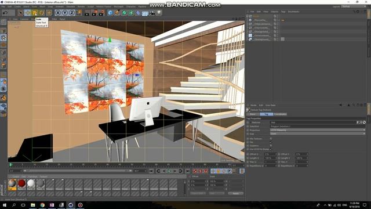The image size is (371, 209).
Task: Add a Cube primitive object
Action: [110, 13]
